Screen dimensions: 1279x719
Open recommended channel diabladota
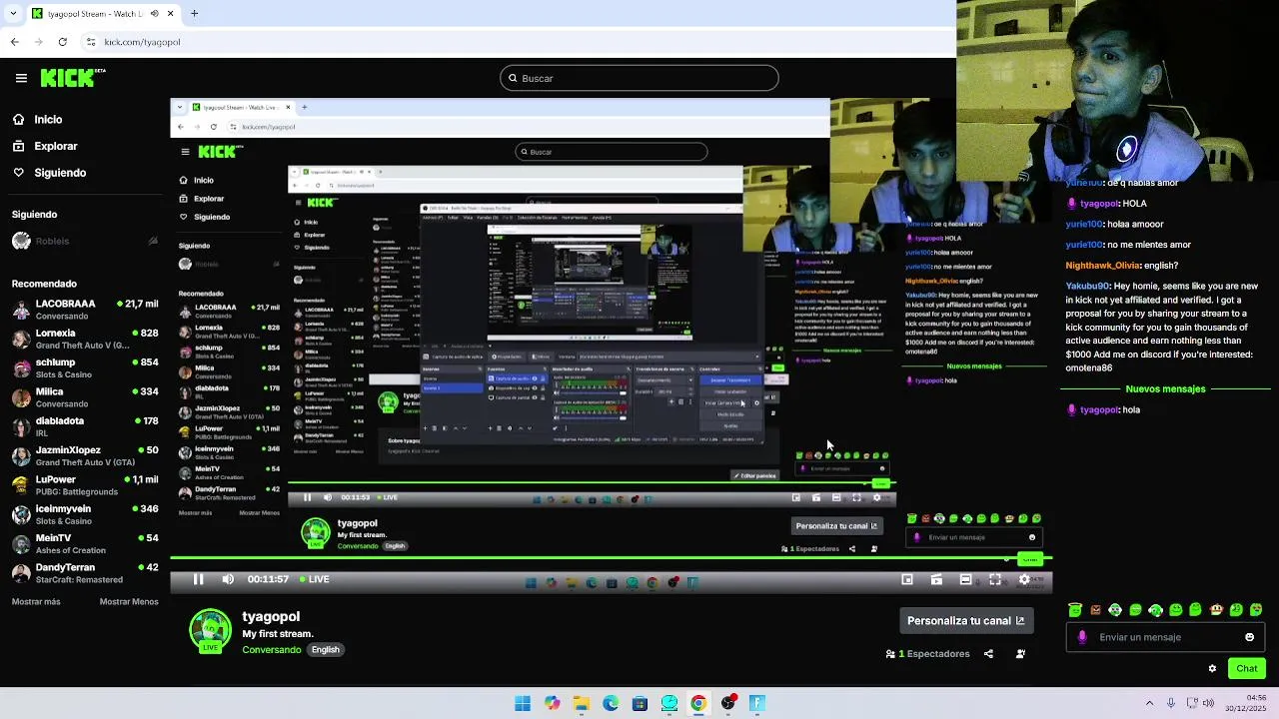(85, 426)
